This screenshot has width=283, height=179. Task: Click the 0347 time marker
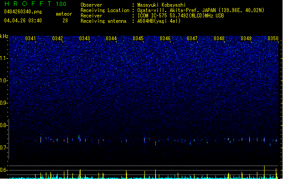click(x=192, y=38)
